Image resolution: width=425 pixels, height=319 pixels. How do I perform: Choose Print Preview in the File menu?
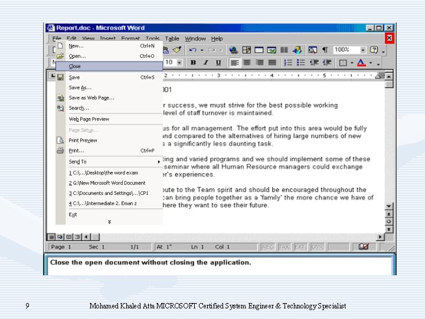tap(109, 141)
